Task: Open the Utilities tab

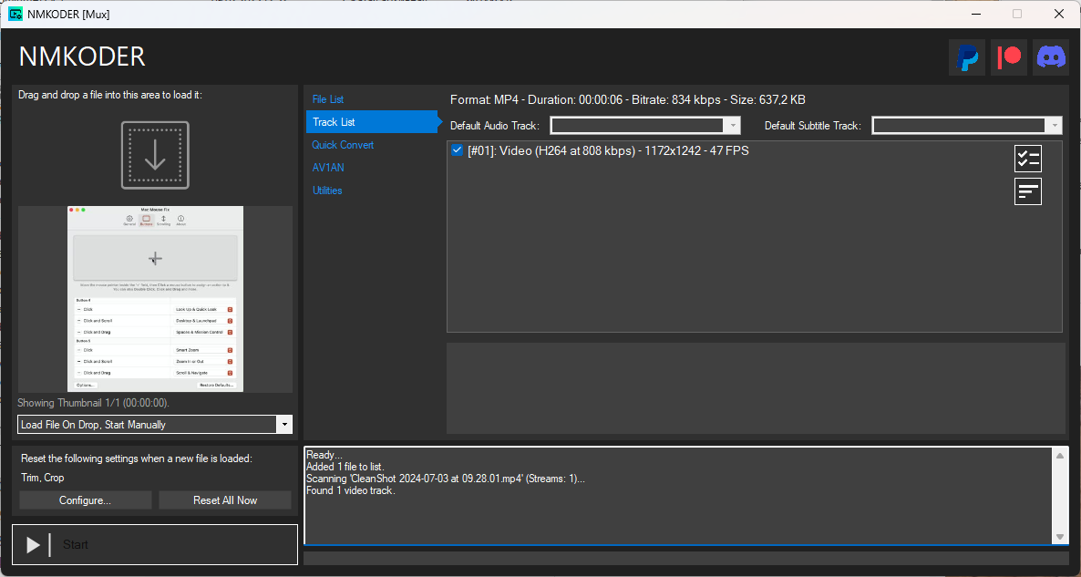Action: (x=327, y=191)
